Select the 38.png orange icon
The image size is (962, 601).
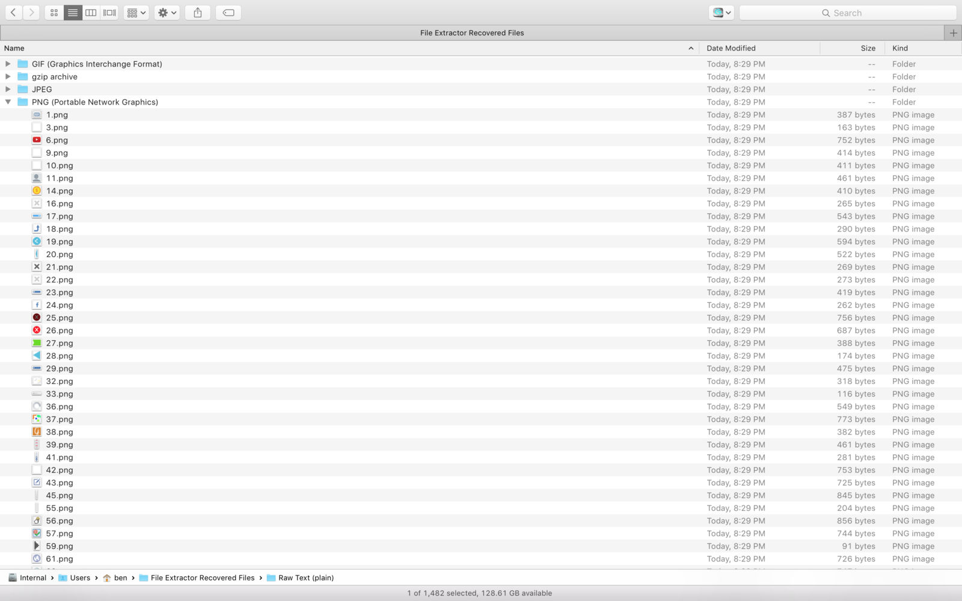pyautogui.click(x=37, y=432)
